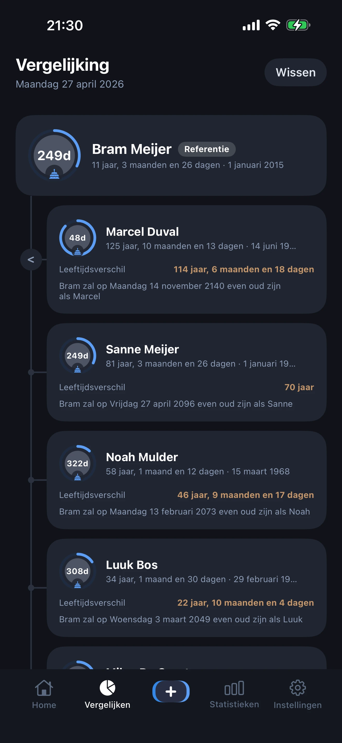Tap Sanne Meijer's 249d birthday ring
Screen dimensions: 342x743
(x=77, y=356)
